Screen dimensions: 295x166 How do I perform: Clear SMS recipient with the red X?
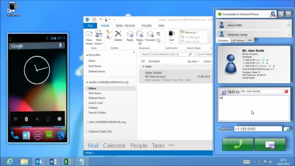click(x=286, y=92)
